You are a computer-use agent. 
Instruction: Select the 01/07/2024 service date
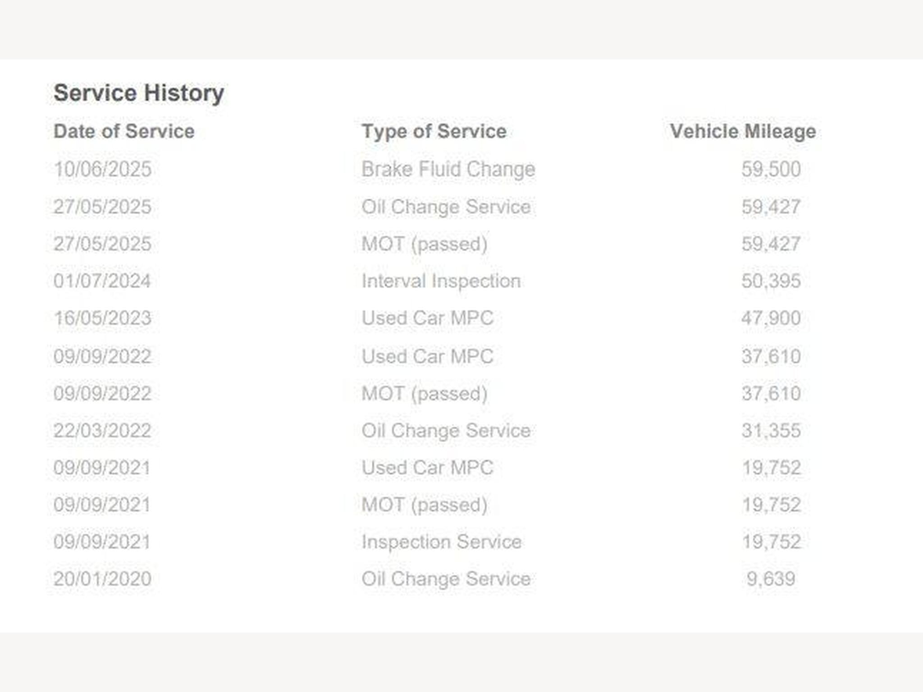coord(102,281)
